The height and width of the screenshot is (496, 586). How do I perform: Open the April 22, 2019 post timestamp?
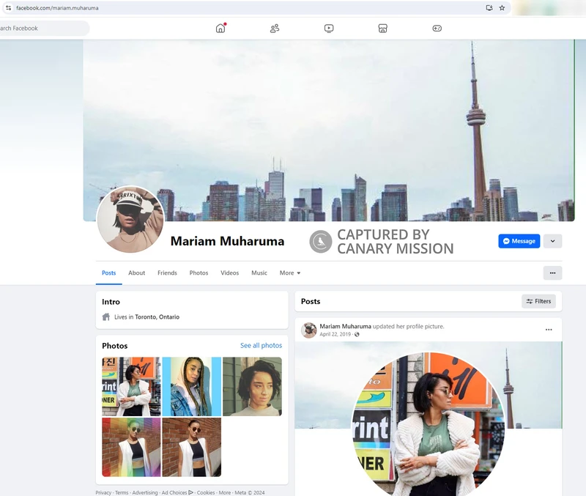(x=335, y=334)
